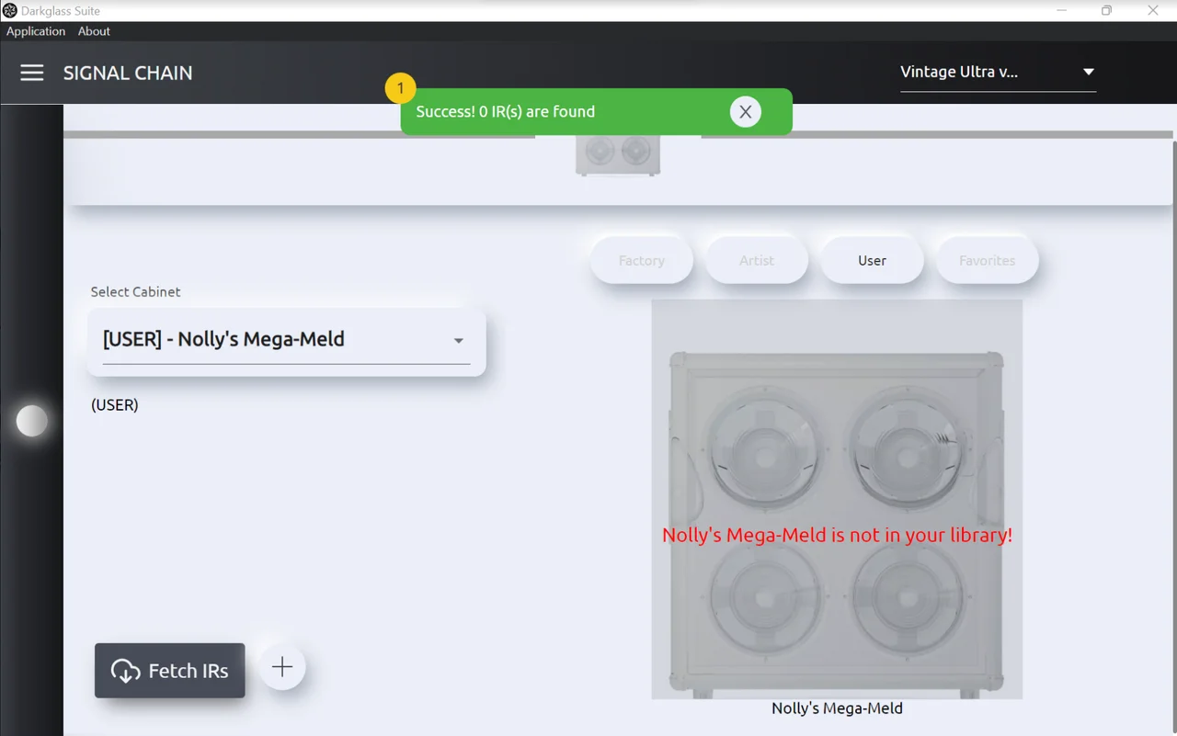Screen dimensions: 1177x736
Task: Click the arrow beside Nolly's Mega-Meld selection
Action: pos(458,341)
